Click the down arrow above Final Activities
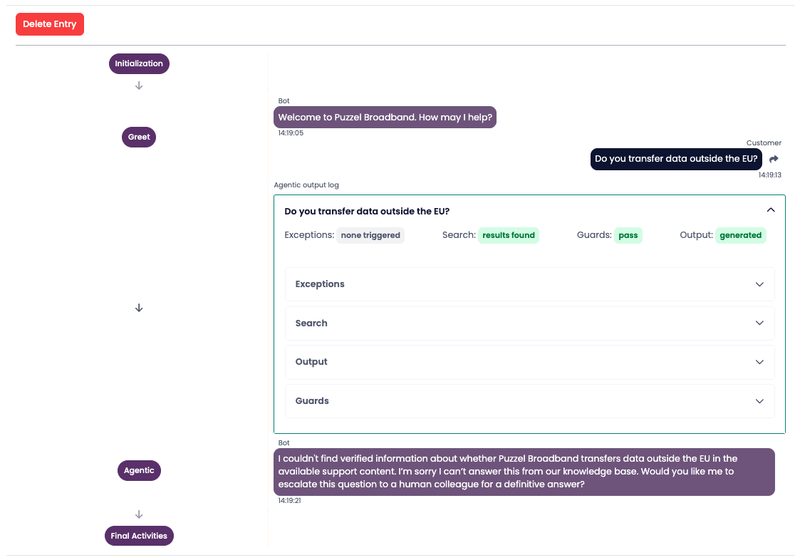This screenshot has height=560, width=800. point(139,514)
